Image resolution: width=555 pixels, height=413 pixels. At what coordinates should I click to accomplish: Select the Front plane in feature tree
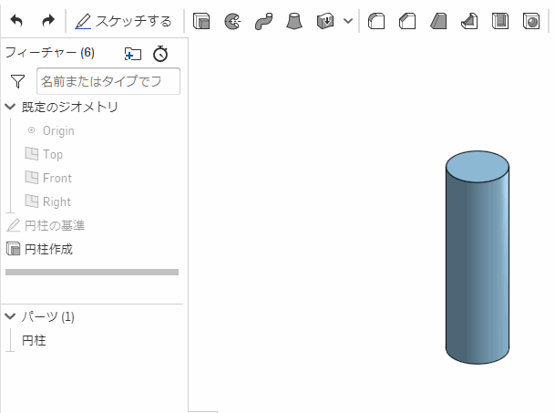tap(57, 178)
